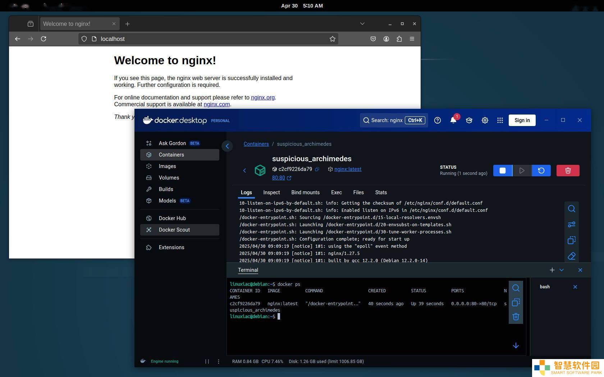This screenshot has height=377, width=604.
Task: Open a new browser tab
Action: point(127,24)
